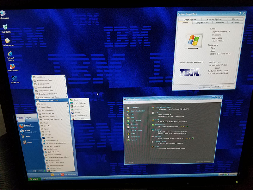The width and height of the screenshot is (253, 190).
Task: Switch to the Advanced tab
Action: pos(235,22)
